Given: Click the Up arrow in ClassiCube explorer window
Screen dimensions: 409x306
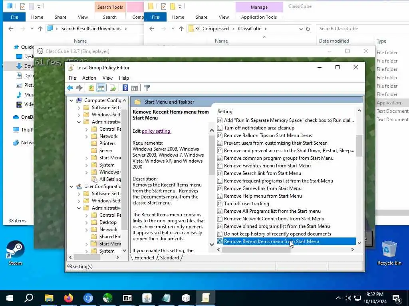Looking at the screenshot, I should [181, 29].
